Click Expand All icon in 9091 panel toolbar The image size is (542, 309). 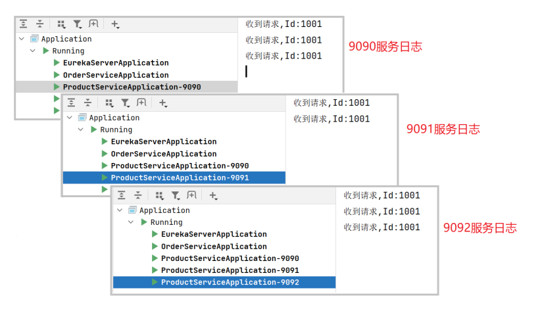pyautogui.click(x=71, y=103)
